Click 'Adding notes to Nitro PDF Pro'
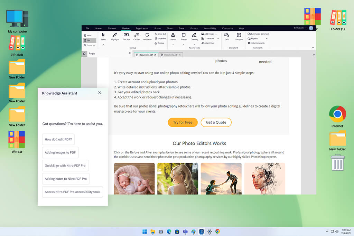The width and height of the screenshot is (354, 236). (x=66, y=179)
